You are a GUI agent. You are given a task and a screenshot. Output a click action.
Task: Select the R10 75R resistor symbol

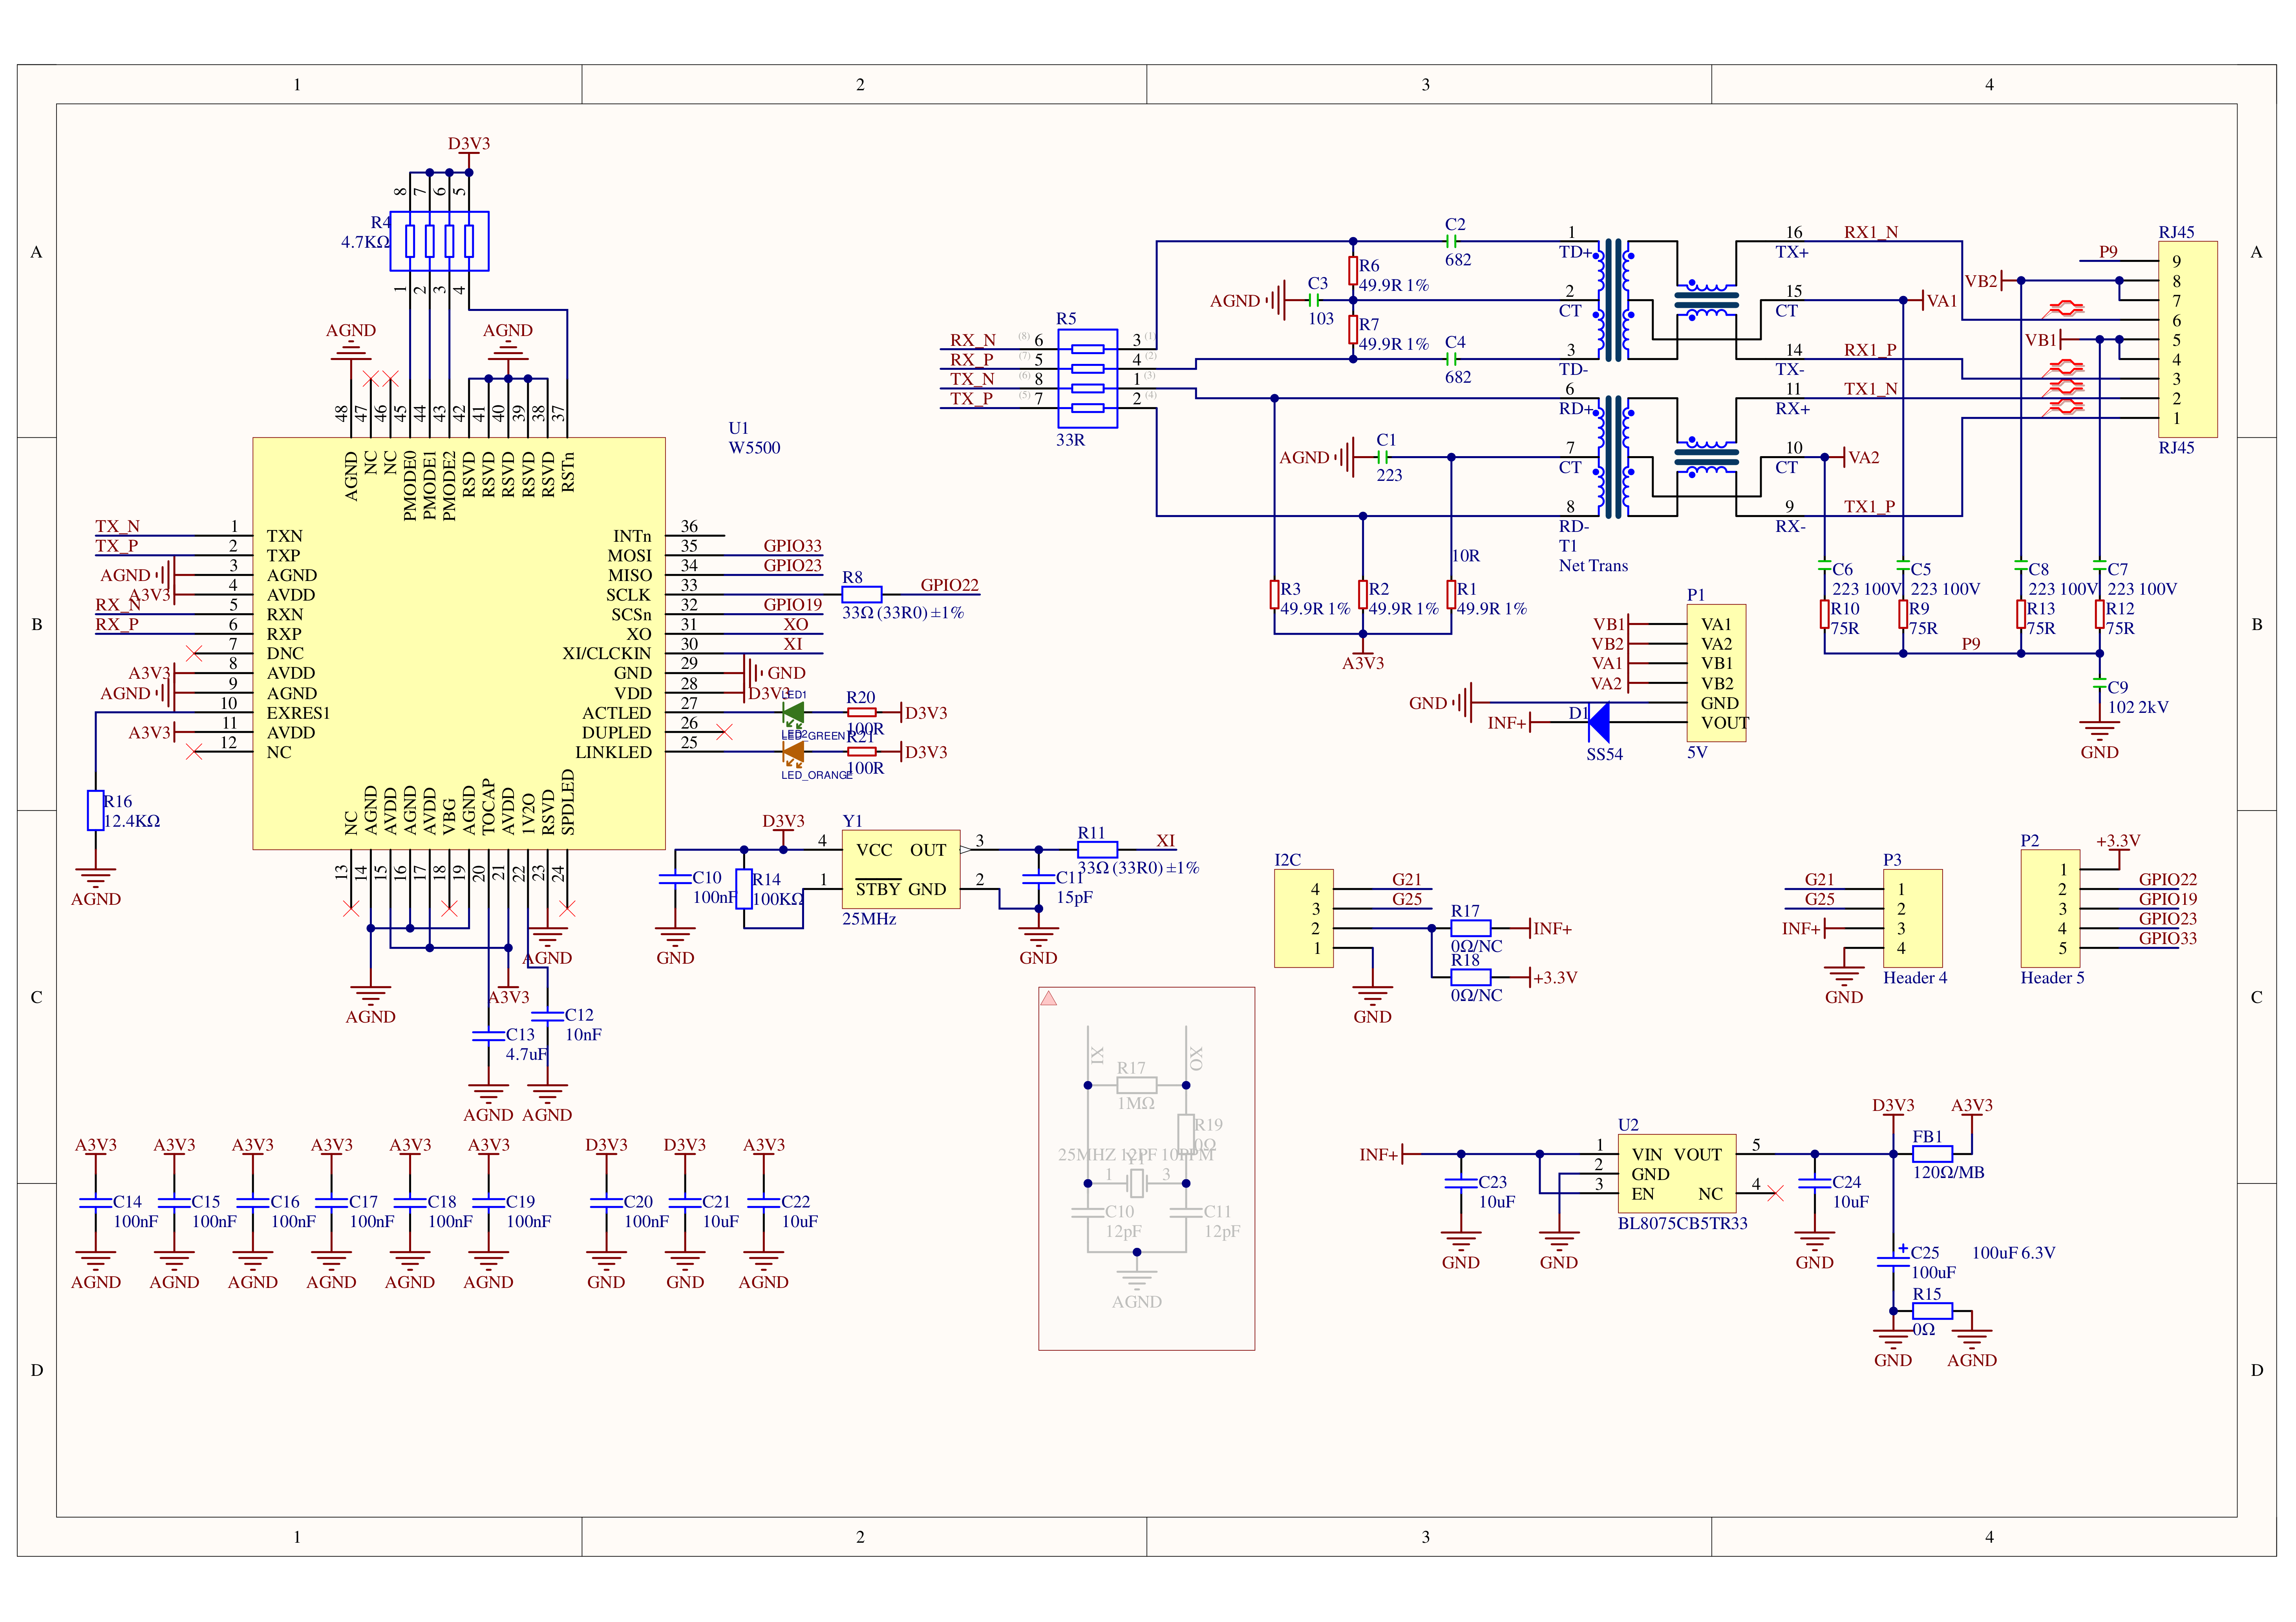[1825, 614]
